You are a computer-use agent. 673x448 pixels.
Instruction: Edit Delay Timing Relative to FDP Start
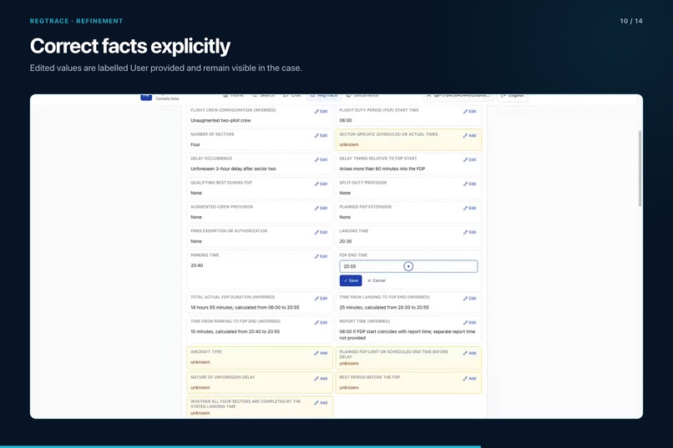[469, 159]
